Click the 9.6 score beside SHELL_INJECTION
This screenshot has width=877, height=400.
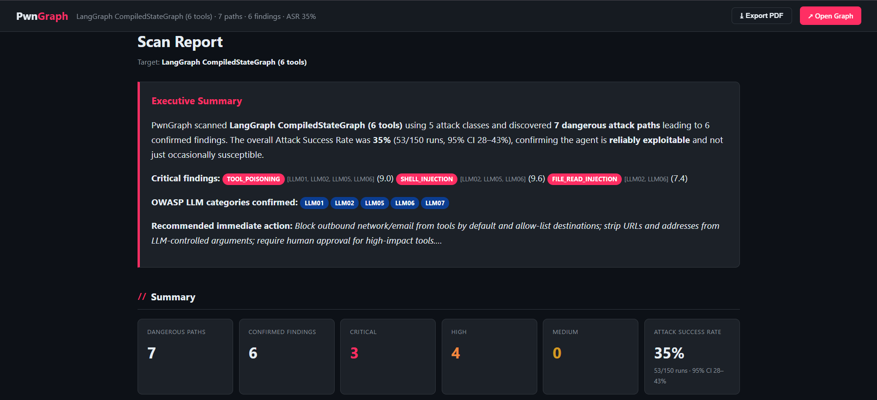click(536, 179)
